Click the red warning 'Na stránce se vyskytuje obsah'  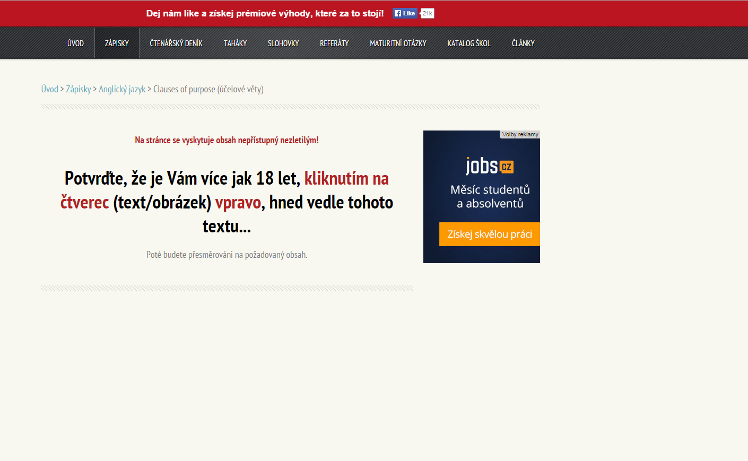tap(227, 140)
